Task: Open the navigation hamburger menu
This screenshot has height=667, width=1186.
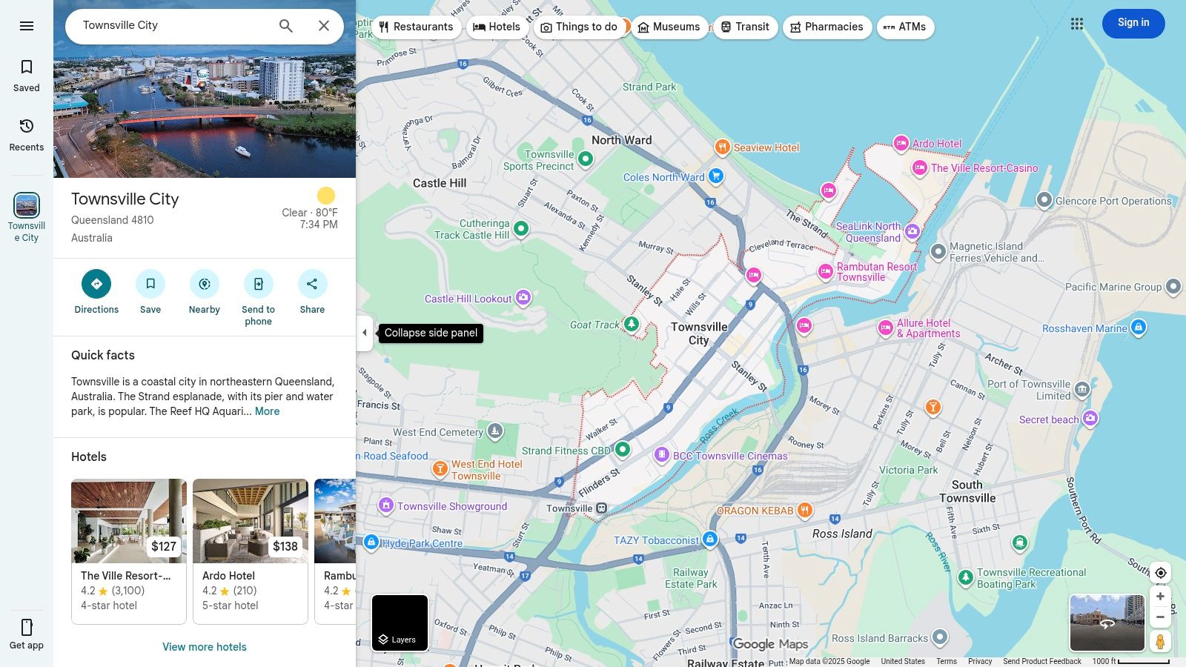Action: [27, 25]
